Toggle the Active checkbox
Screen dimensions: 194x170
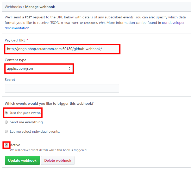pos(6,145)
